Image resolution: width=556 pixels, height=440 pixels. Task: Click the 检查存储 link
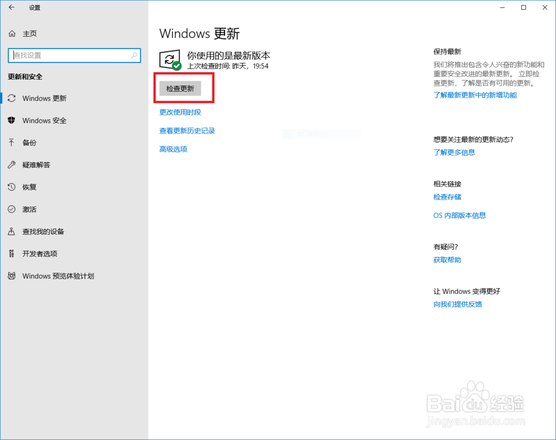[447, 197]
